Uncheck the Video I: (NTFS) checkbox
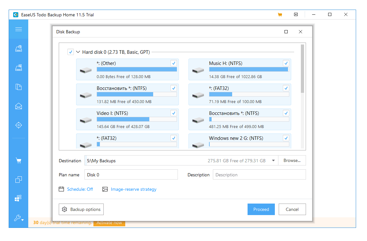Screen dimensions: 367x241 pyautogui.click(x=174, y=113)
